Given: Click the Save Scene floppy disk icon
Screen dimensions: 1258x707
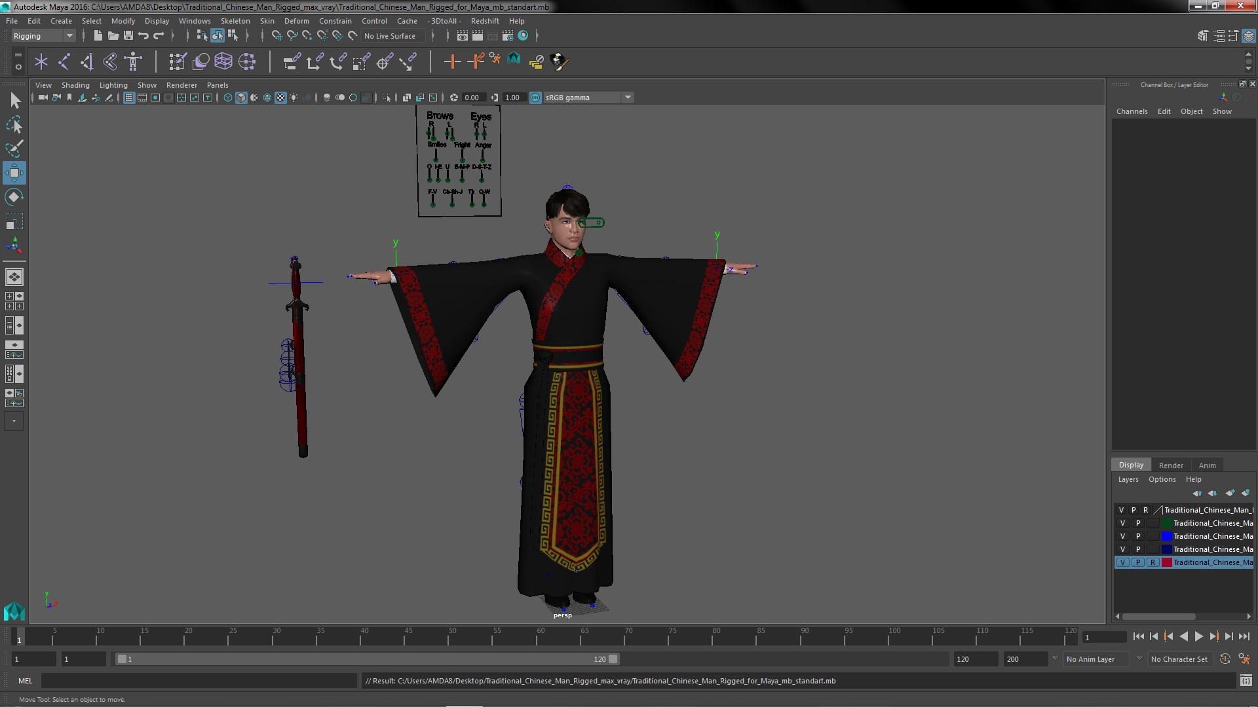Looking at the screenshot, I should click(x=128, y=36).
